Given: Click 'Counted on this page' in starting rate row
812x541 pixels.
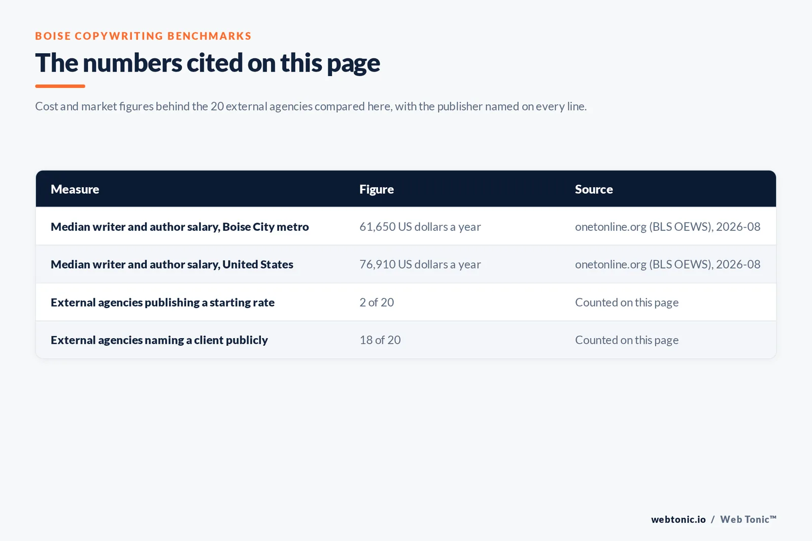Looking at the screenshot, I should click(627, 302).
